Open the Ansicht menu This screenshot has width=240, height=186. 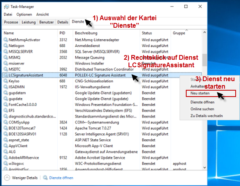coord(42,15)
